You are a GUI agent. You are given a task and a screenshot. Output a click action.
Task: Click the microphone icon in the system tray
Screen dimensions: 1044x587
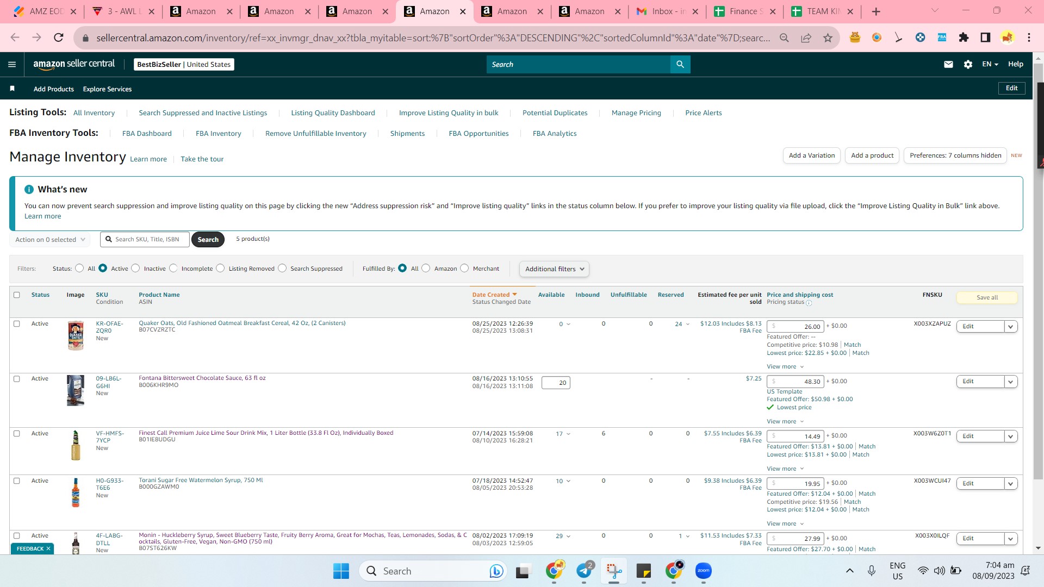pos(872,570)
